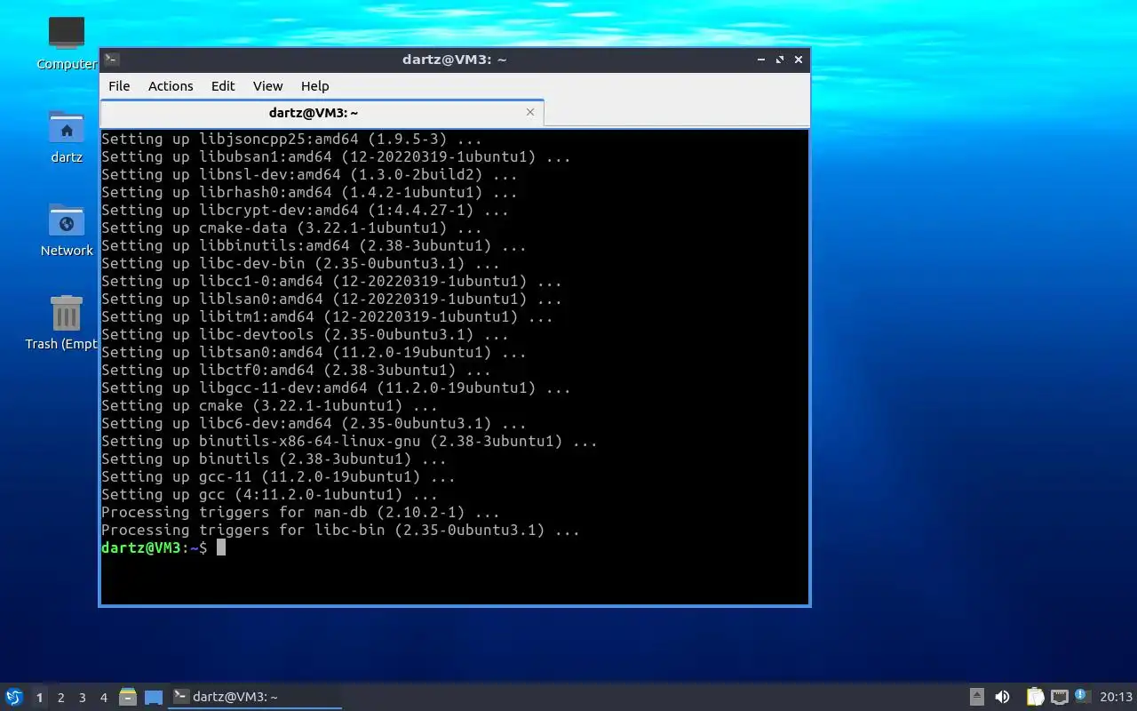Click the 'Setting up libcrypt-dev:amd64' line
1137x711 pixels.
tap(305, 210)
